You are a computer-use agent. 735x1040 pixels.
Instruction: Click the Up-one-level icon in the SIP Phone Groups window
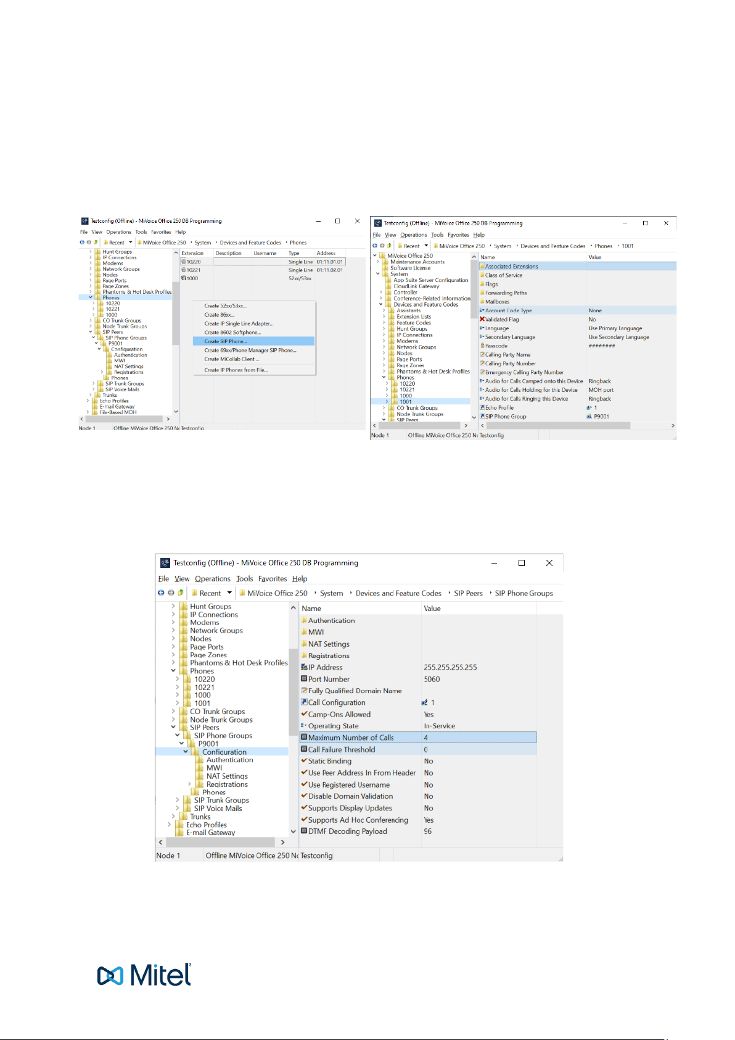click(x=181, y=593)
